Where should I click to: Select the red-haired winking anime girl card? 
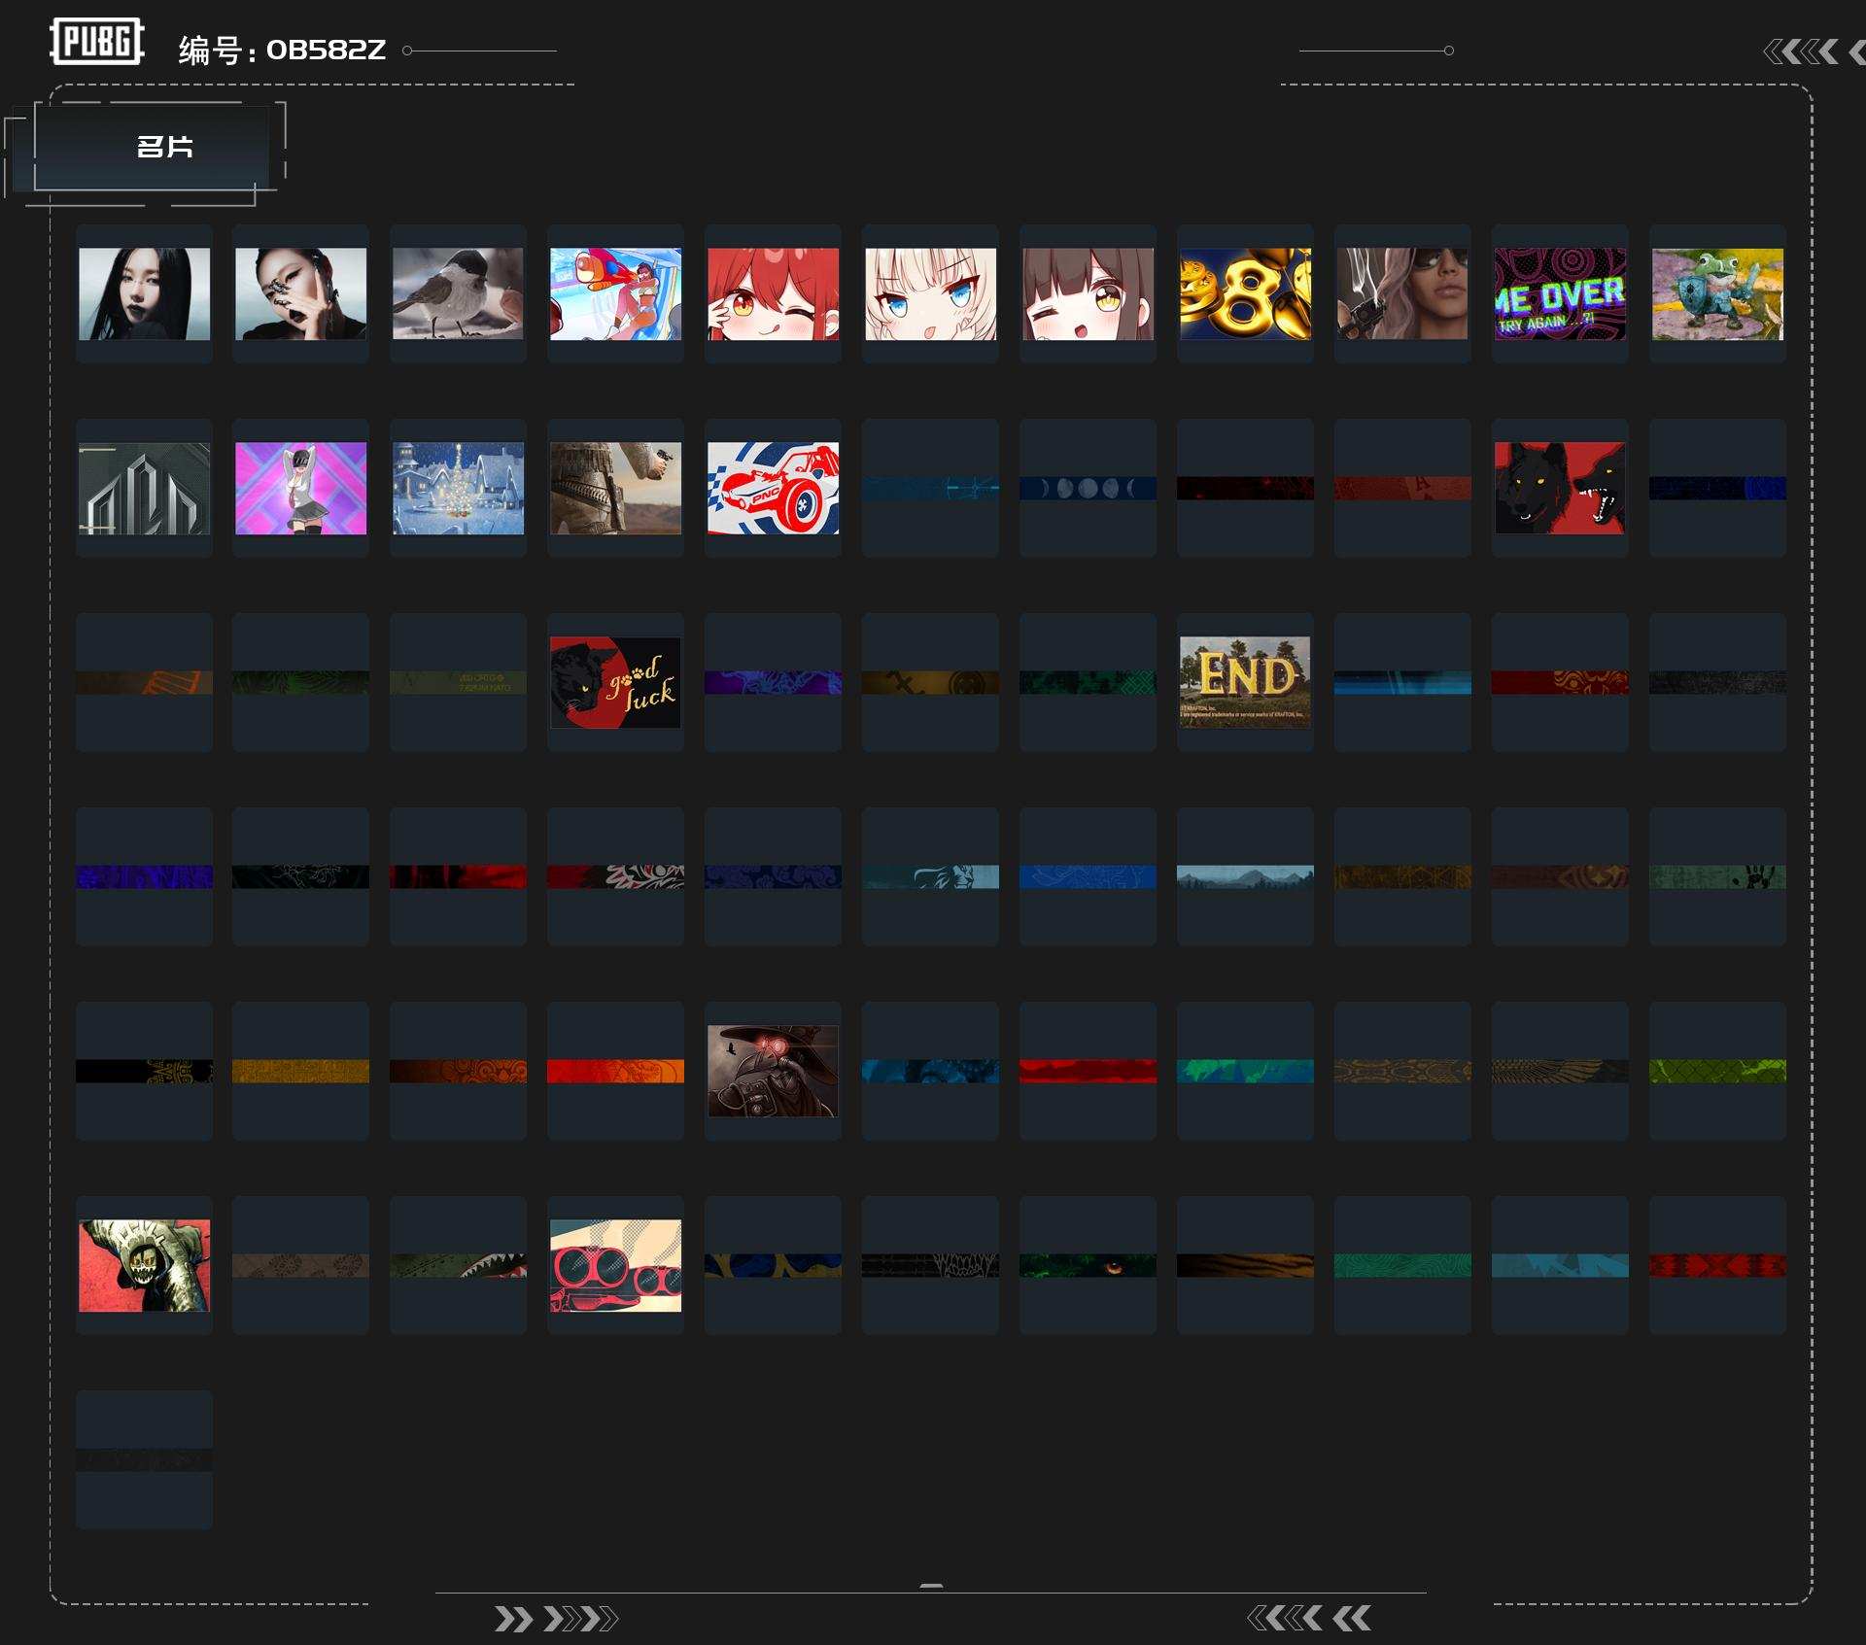coord(773,293)
